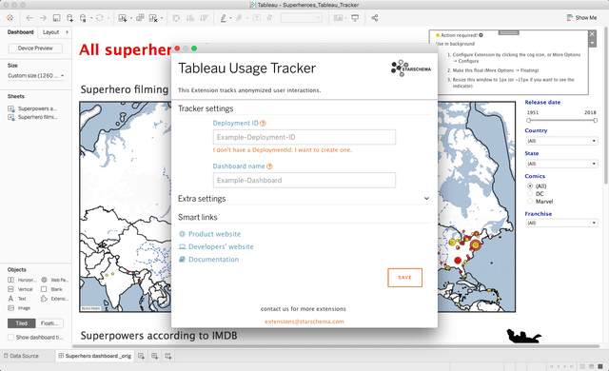Click the Dashboard name input field
This screenshot has height=371, width=609.
click(x=304, y=181)
